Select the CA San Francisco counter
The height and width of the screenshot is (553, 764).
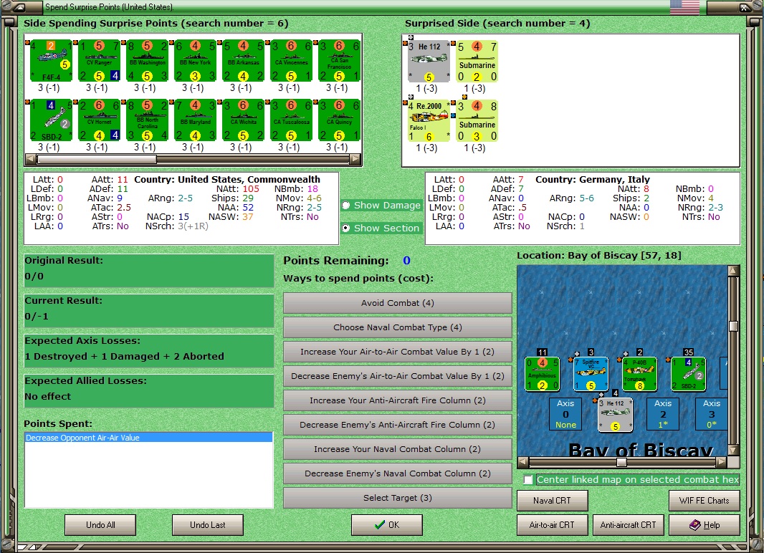click(x=339, y=60)
